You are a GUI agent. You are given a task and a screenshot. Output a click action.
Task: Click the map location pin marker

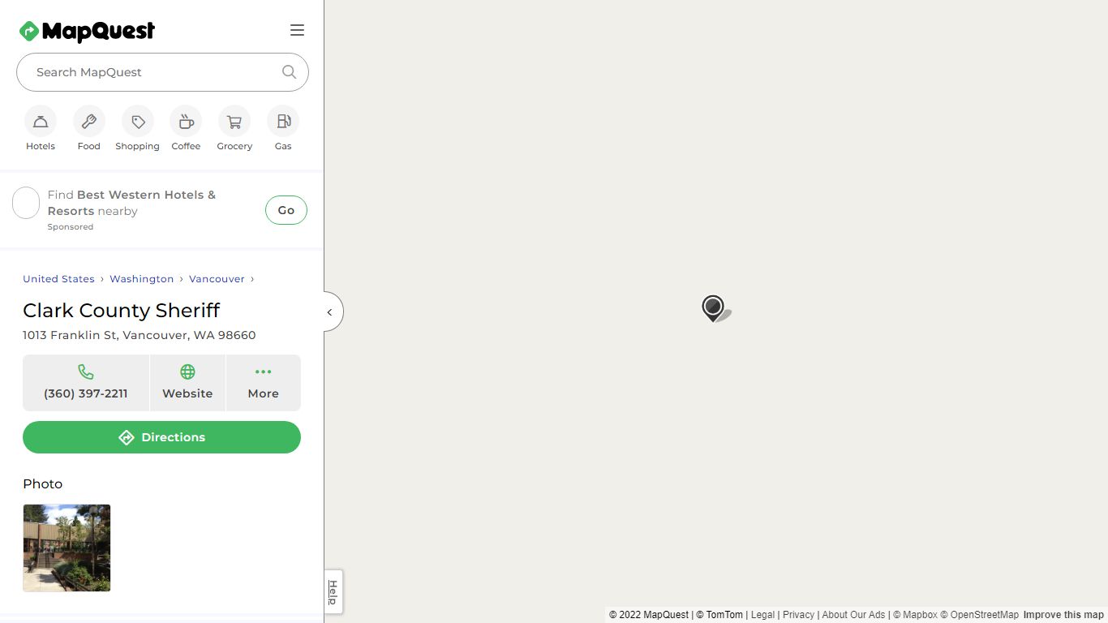click(x=713, y=308)
